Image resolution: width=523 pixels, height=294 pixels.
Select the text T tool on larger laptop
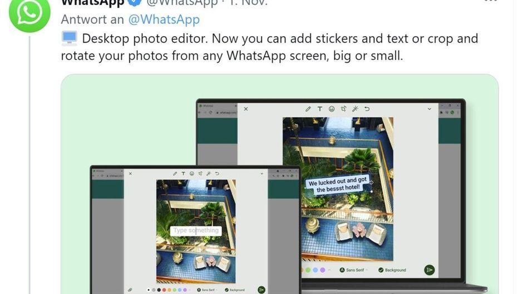(x=319, y=109)
